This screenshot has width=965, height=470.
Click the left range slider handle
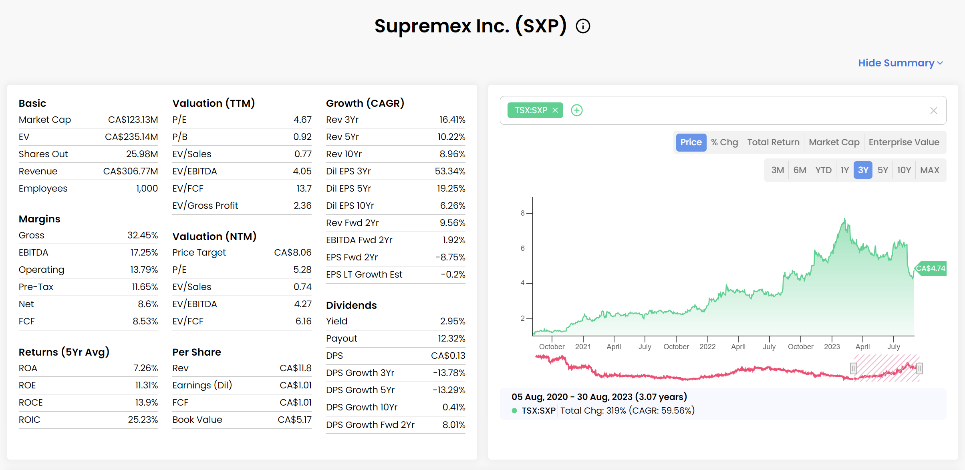pos(853,368)
